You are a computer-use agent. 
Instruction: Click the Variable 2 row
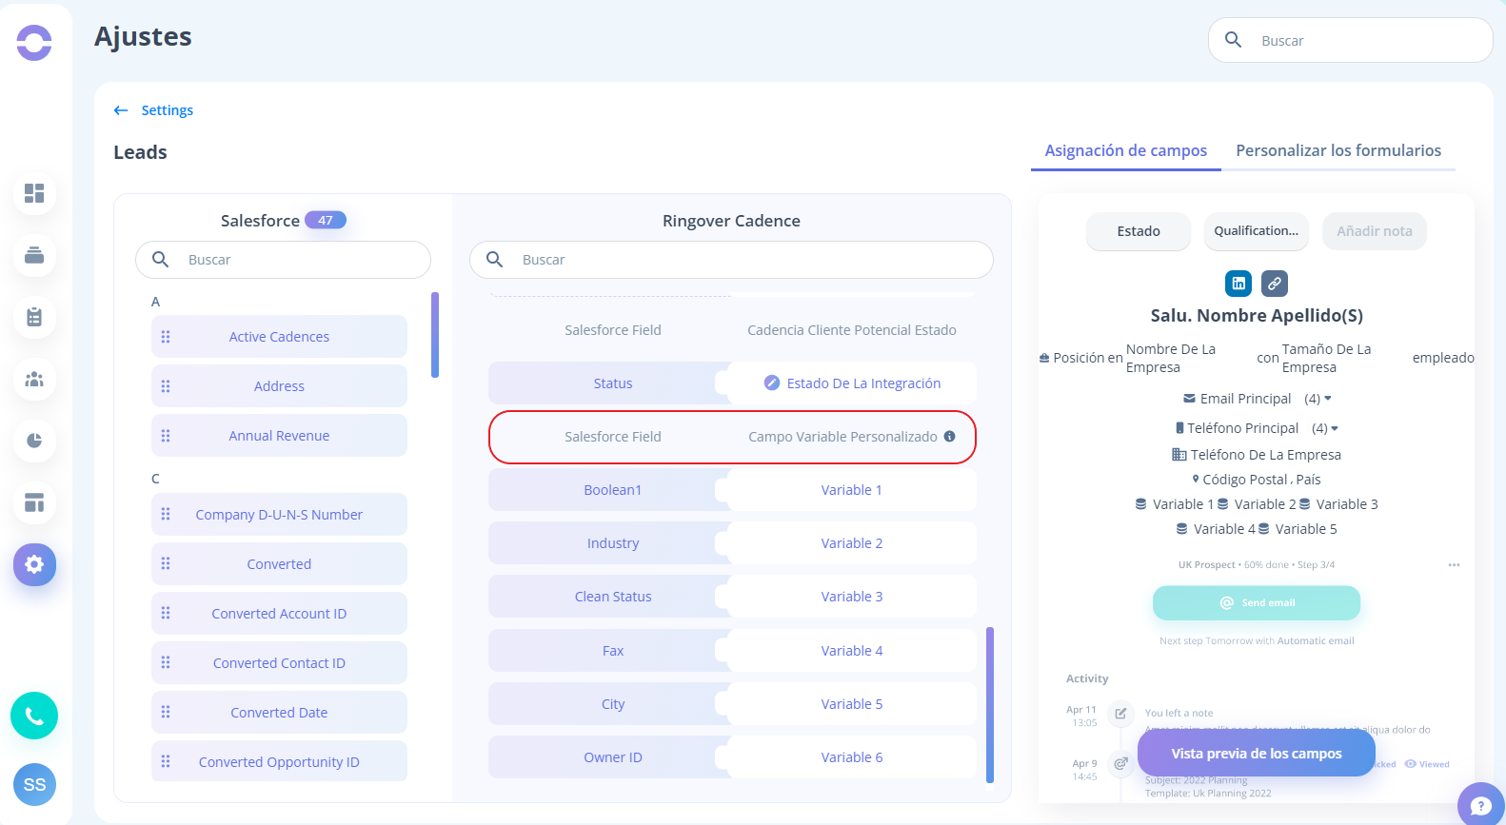852,543
